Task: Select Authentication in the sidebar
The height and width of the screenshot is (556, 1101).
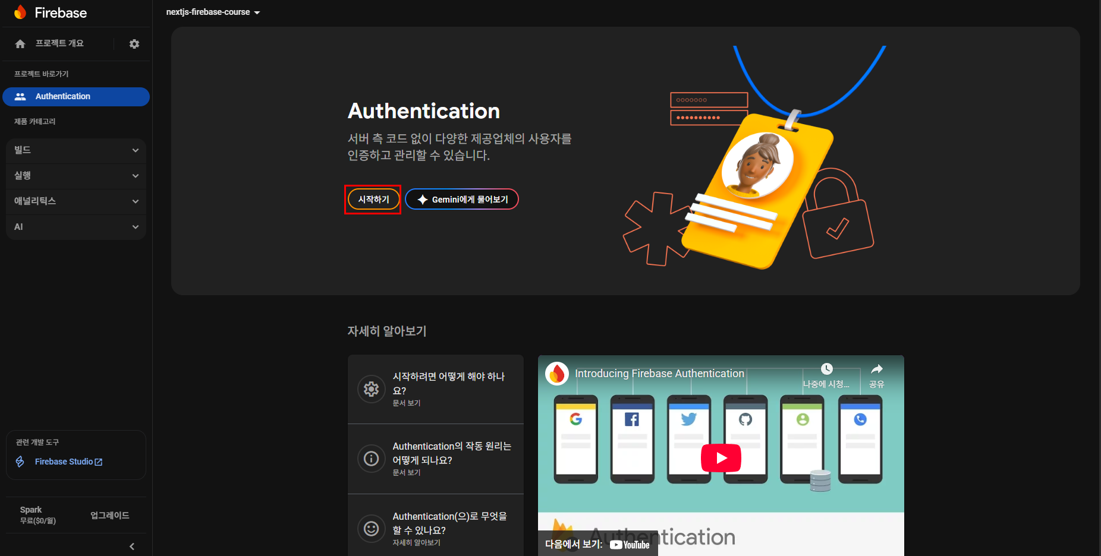Action: point(76,97)
